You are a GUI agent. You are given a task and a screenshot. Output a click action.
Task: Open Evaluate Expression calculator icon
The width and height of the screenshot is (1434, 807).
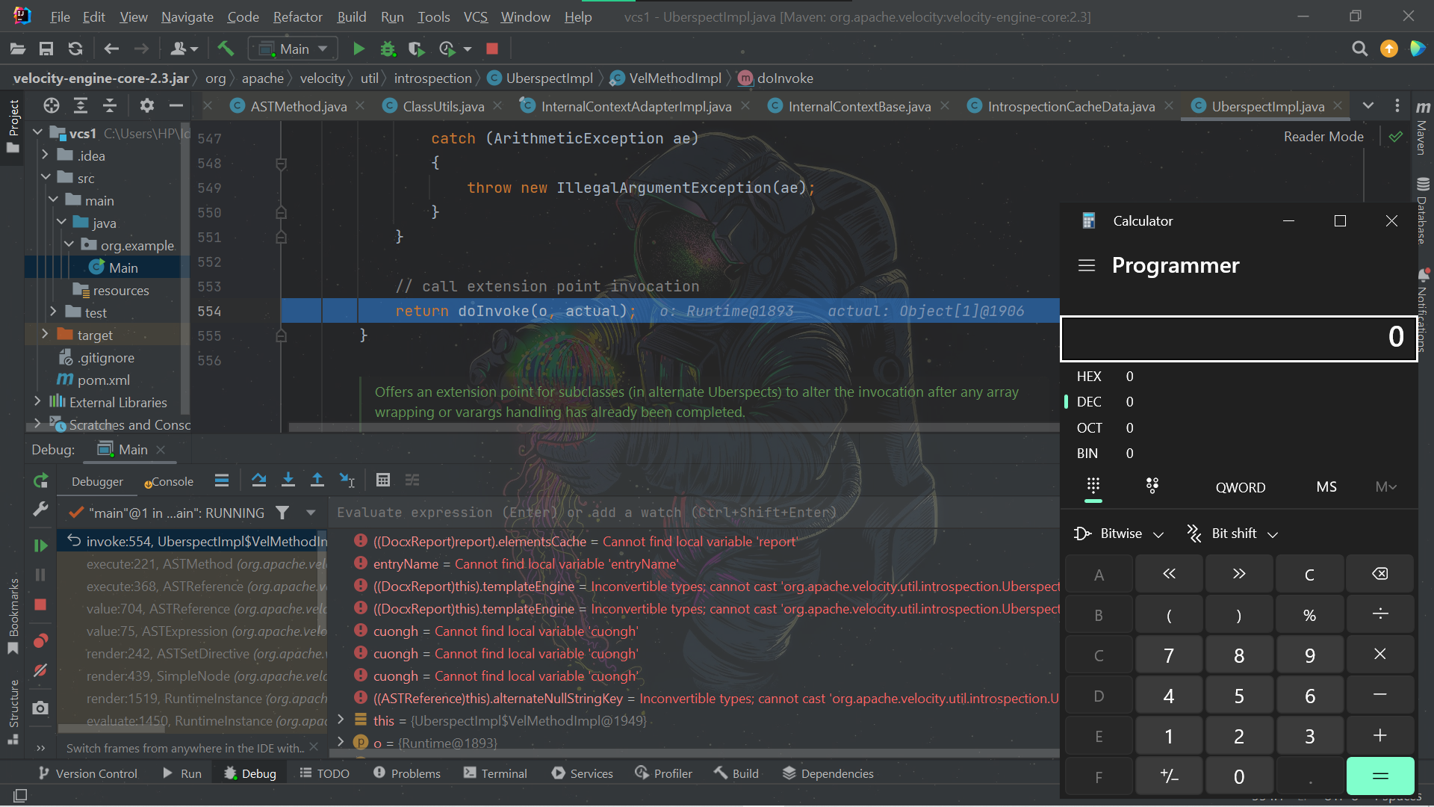point(383,480)
